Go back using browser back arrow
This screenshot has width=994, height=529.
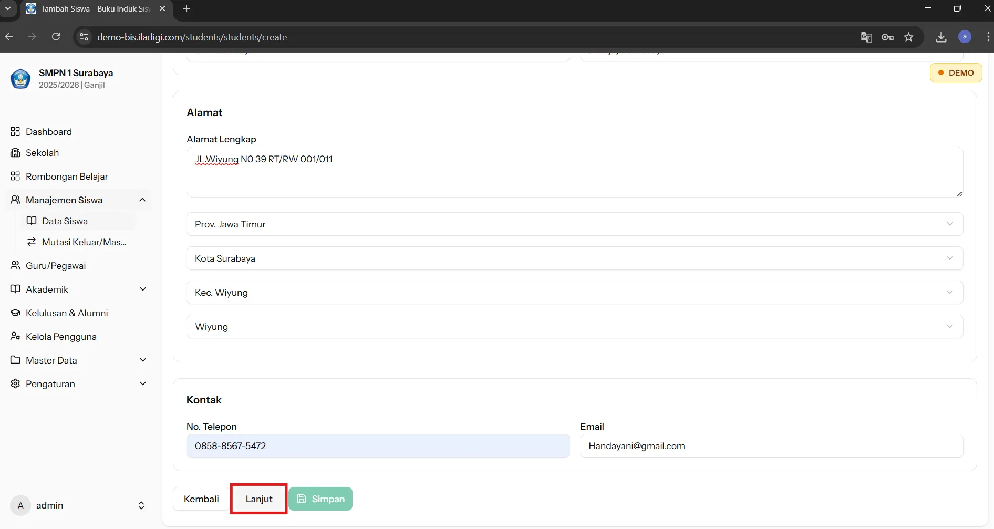9,37
